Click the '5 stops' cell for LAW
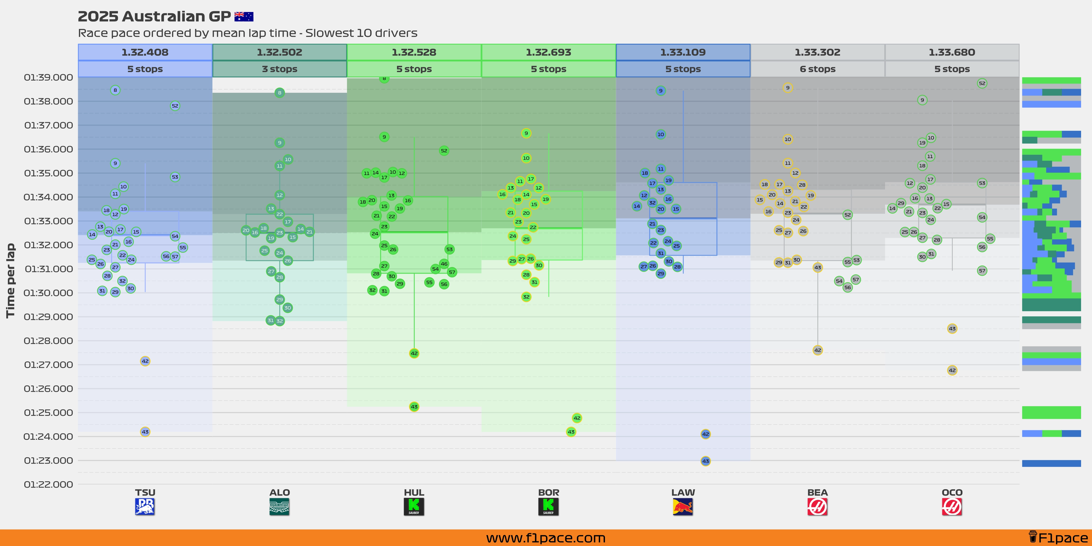 coord(683,69)
